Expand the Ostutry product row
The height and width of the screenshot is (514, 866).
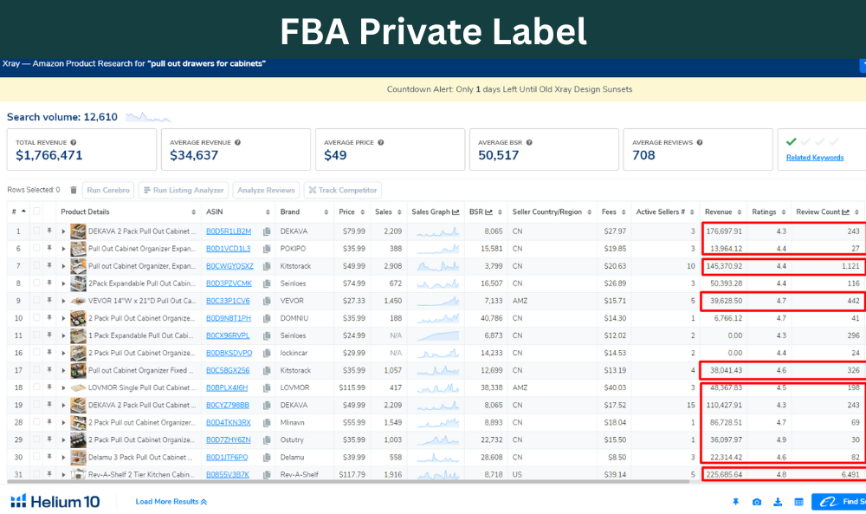coord(63,440)
